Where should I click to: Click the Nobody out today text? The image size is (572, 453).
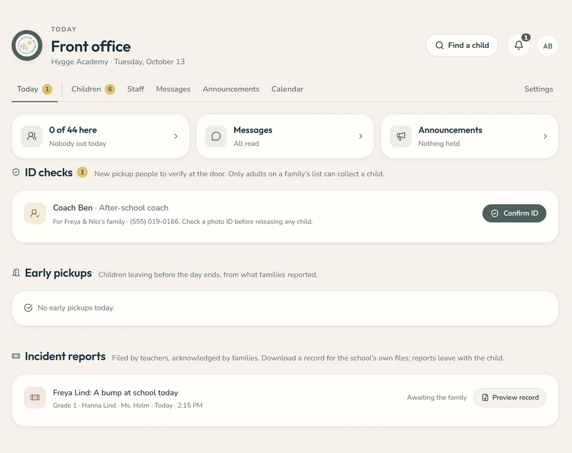pyautogui.click(x=77, y=144)
